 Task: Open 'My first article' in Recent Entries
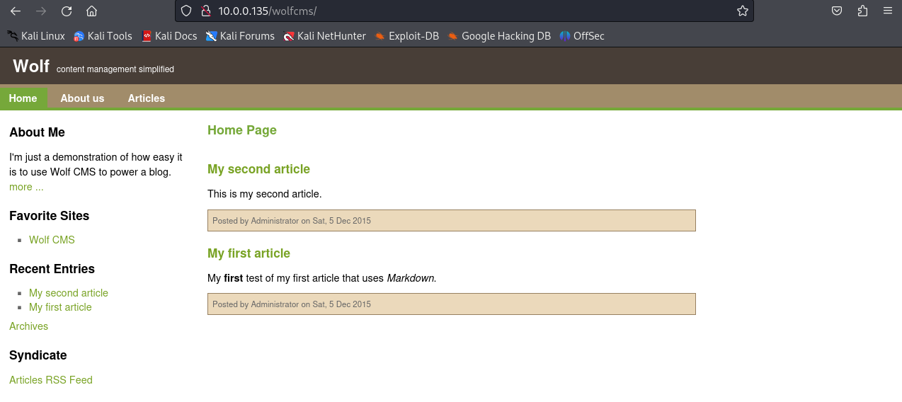(60, 307)
